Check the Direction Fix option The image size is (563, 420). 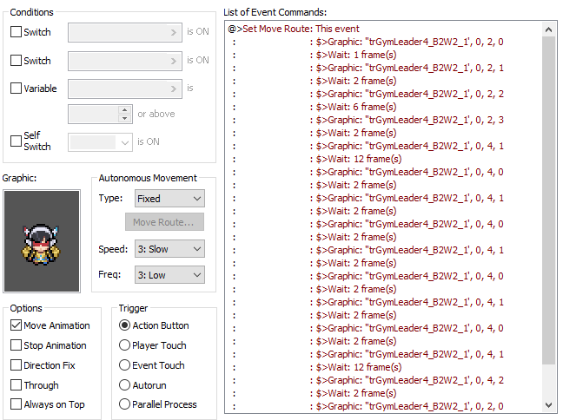coord(17,365)
